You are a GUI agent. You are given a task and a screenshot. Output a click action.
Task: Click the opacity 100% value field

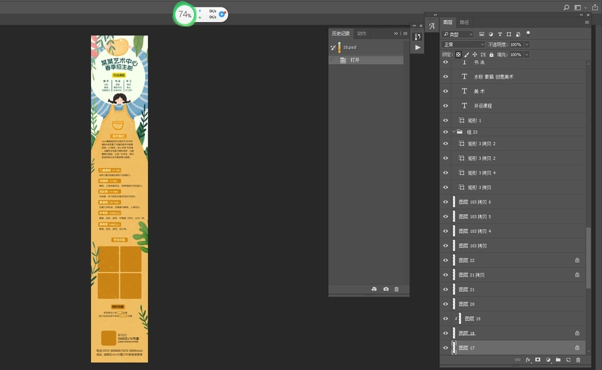point(516,45)
